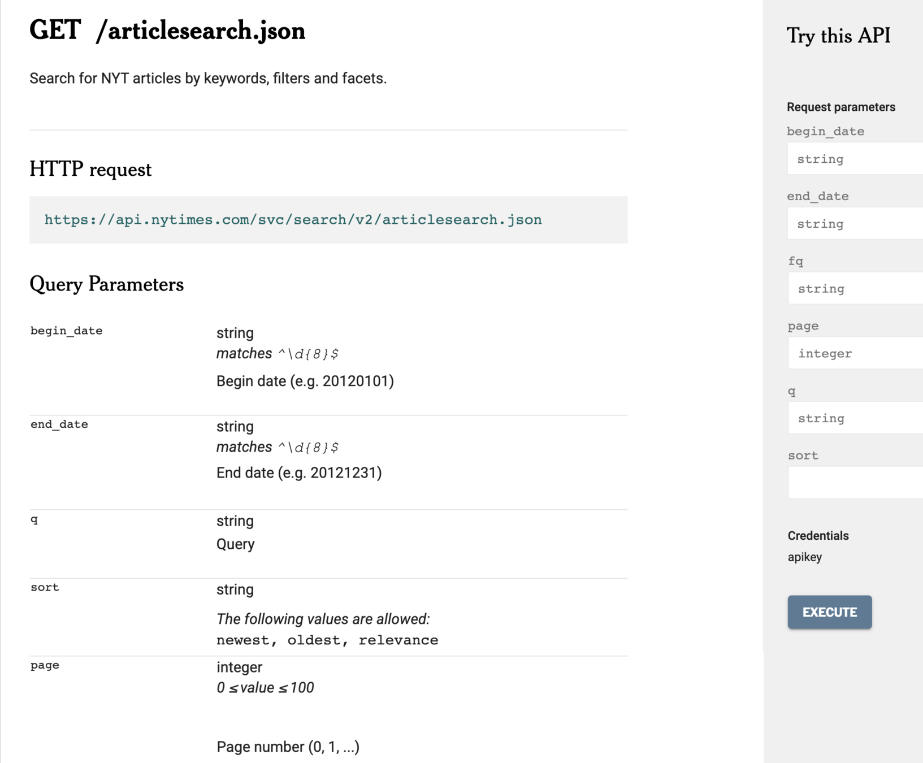The height and width of the screenshot is (763, 923).
Task: Click the q parameter name in table
Action: pyautogui.click(x=34, y=519)
